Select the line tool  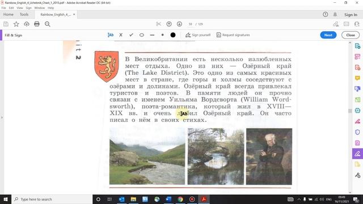(x=152, y=35)
